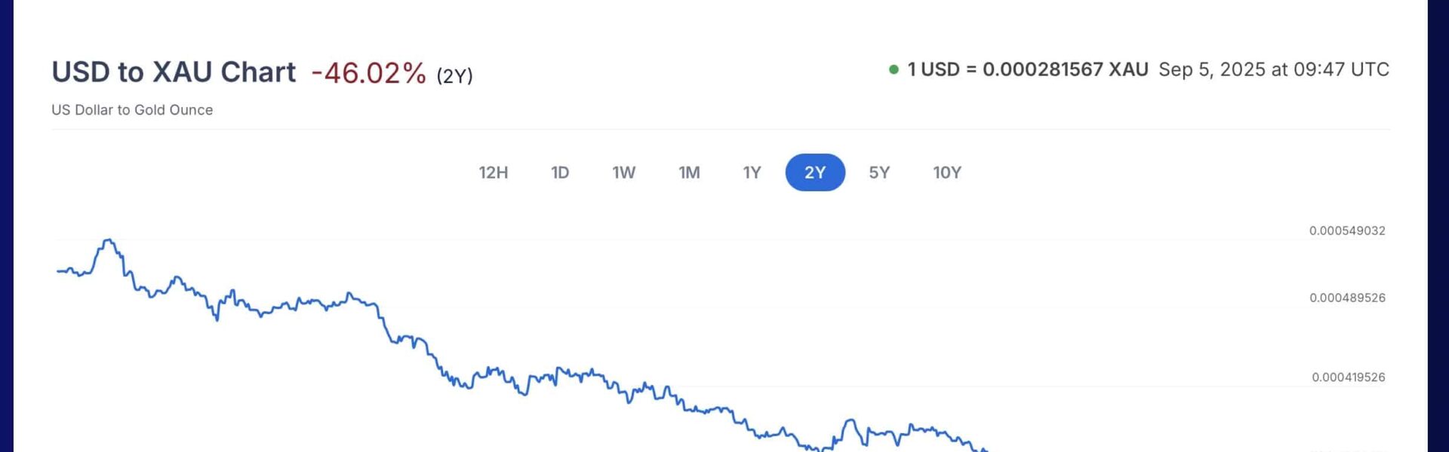Click the USD to XAU Chart heading
The width and height of the screenshot is (1449, 452).
pos(174,72)
